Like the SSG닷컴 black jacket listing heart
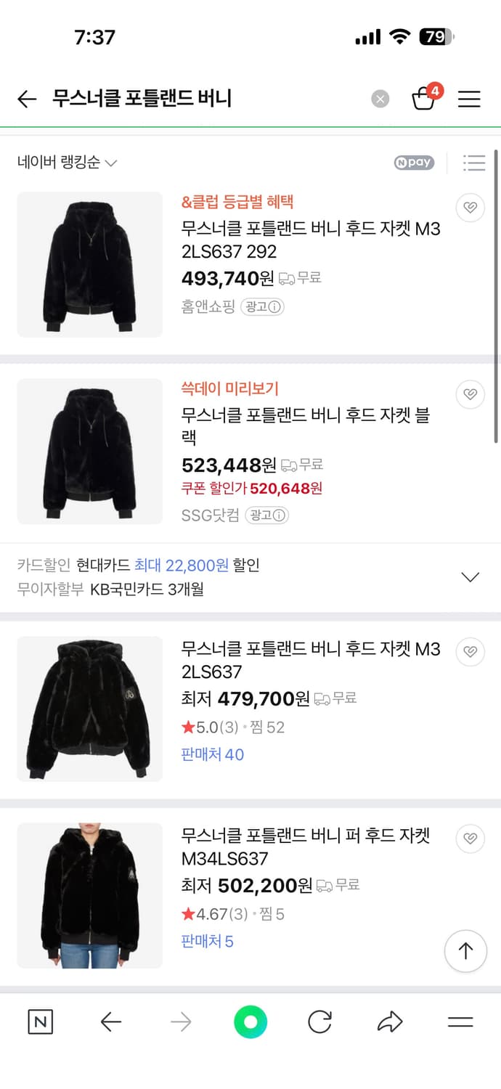501x1089 pixels. [x=470, y=394]
